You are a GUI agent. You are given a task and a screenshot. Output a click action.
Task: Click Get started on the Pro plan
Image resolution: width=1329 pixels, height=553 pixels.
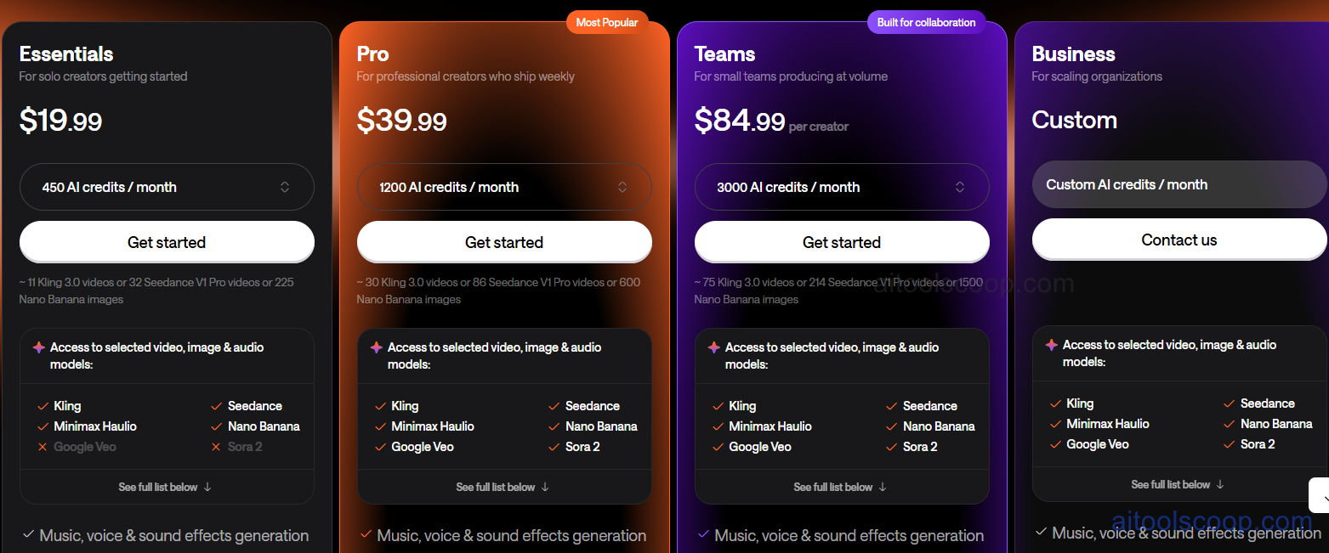coord(504,242)
